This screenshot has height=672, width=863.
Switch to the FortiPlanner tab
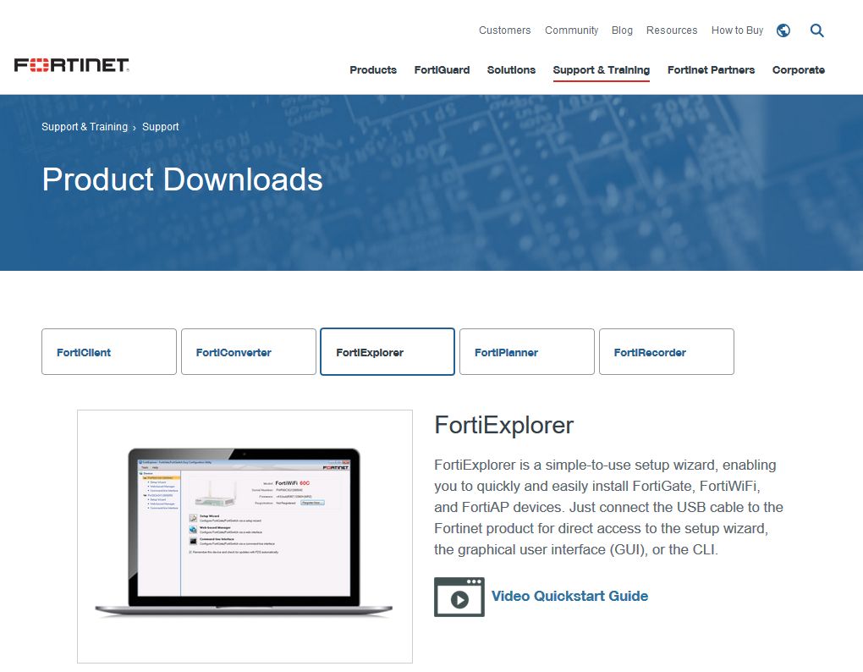(526, 352)
